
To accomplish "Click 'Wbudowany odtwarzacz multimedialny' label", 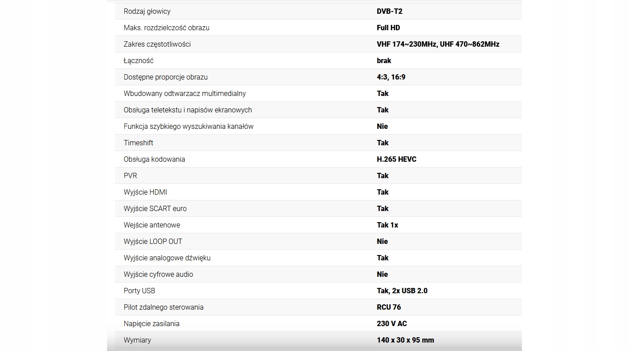I will point(185,93).
